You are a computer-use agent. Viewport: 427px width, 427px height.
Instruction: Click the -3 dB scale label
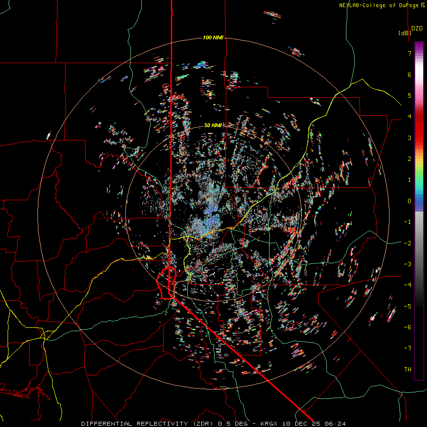[x=408, y=264]
